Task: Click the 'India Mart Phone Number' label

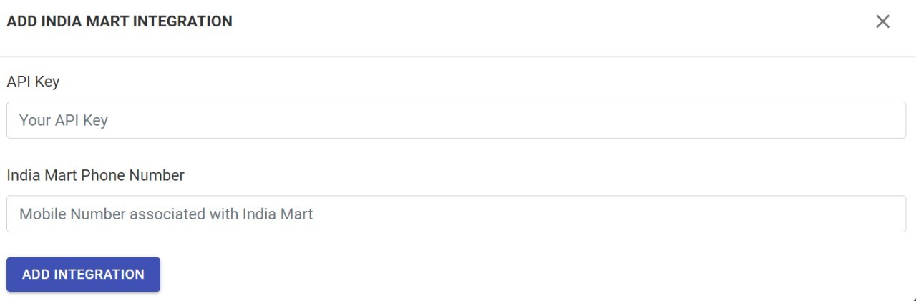Action: [95, 175]
